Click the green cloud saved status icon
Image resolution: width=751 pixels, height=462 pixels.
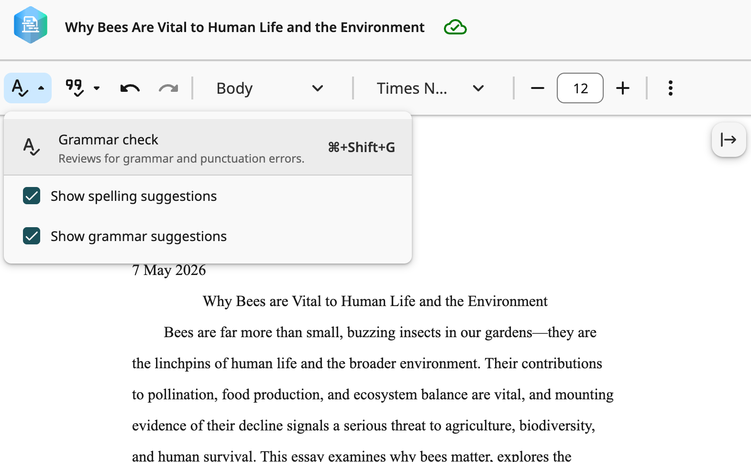click(455, 27)
